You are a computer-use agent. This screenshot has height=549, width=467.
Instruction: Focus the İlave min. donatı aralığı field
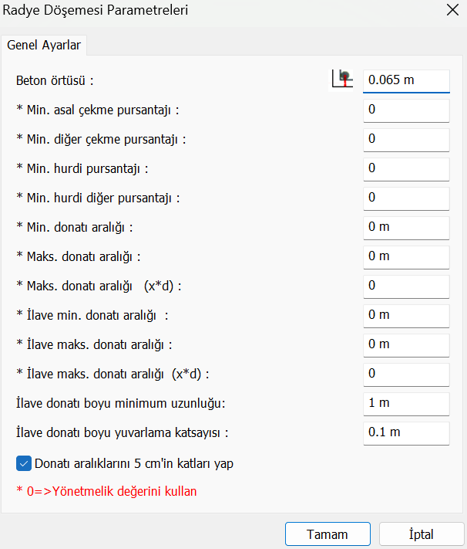405,315
